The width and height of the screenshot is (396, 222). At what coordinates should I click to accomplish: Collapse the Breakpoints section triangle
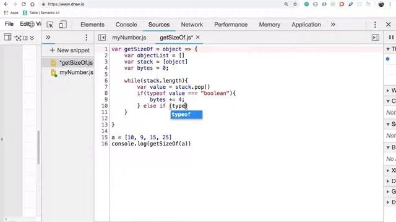point(388,147)
